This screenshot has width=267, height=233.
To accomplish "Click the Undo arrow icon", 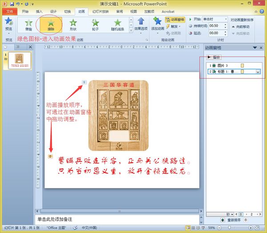I will pyautogui.click(x=18, y=4).
